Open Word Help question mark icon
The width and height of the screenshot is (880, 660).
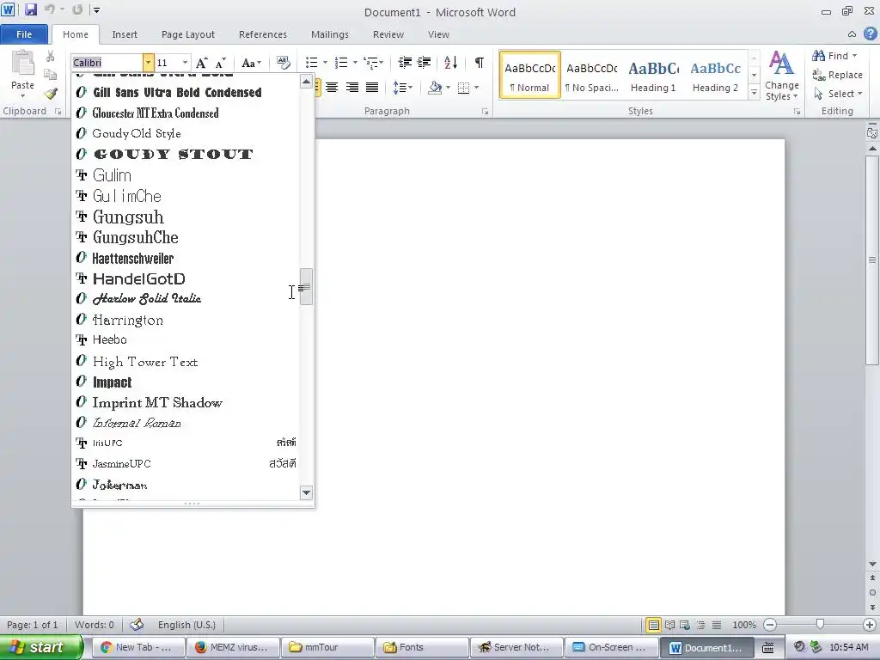click(x=871, y=34)
